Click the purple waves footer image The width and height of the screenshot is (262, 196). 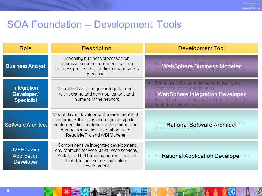[76, 191]
